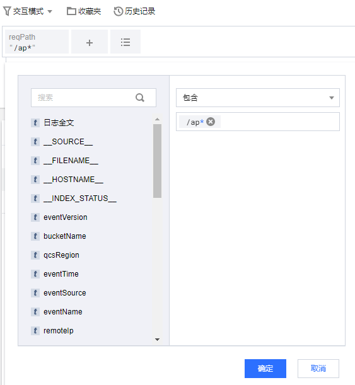This screenshot has height=385, width=355.
Task: Remove the /ap* tag with x icon
Action: [211, 122]
